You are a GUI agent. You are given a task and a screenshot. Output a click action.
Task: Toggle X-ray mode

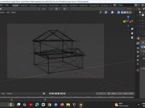(x=118, y=12)
